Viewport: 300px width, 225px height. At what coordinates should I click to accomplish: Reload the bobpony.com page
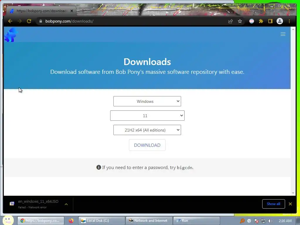(29, 21)
